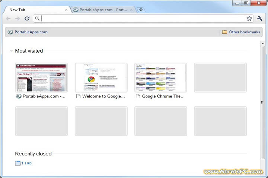Collapse the Most visited section

pos(12,51)
